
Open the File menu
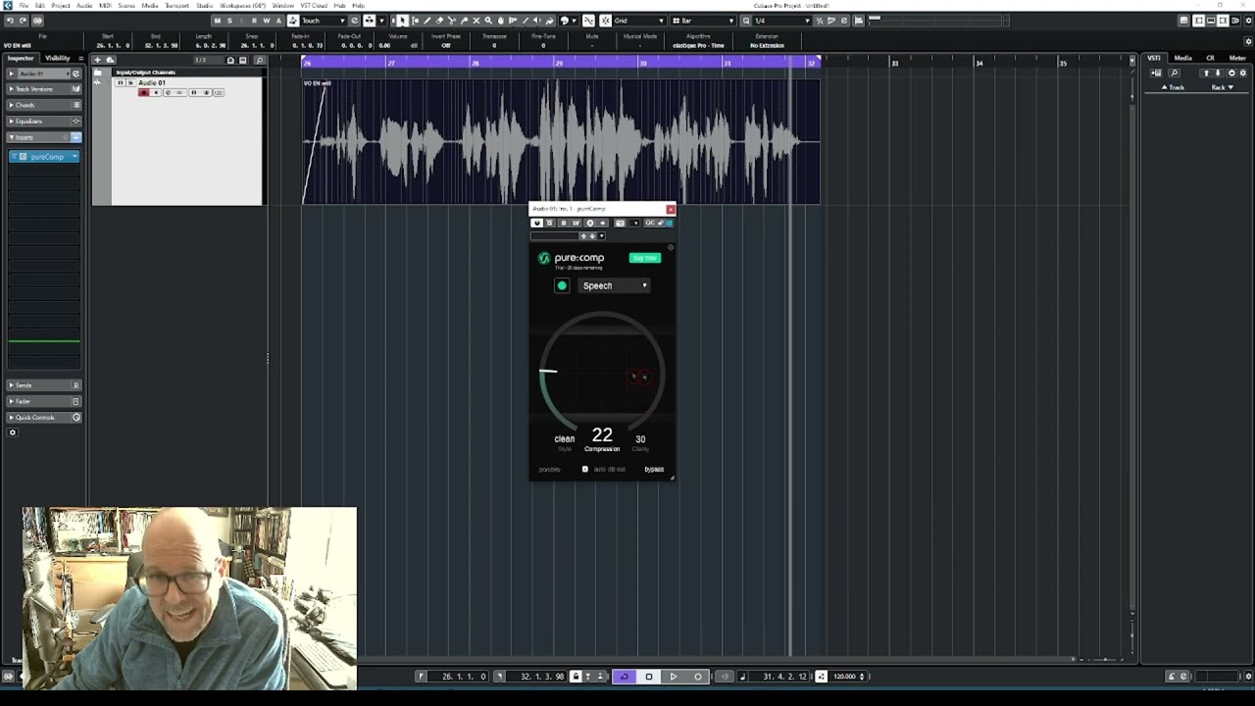(x=24, y=5)
